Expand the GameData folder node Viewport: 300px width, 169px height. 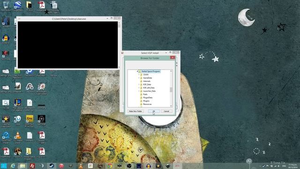point(139,78)
